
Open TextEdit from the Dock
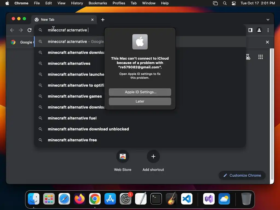tap(141, 199)
